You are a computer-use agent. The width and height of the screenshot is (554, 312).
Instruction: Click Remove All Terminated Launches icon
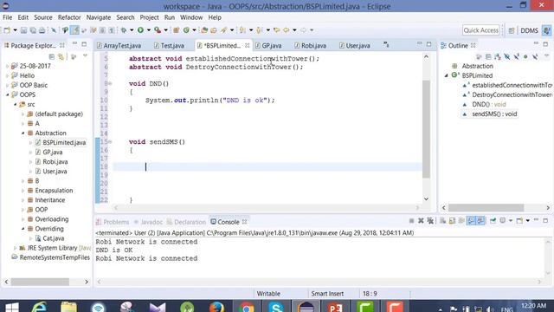[430, 221]
